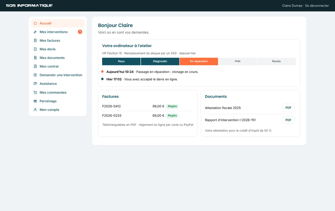This screenshot has width=335, height=211.
Task: Click the Réglée badge for the 69,00 € invoice
Action: pos(172,115)
